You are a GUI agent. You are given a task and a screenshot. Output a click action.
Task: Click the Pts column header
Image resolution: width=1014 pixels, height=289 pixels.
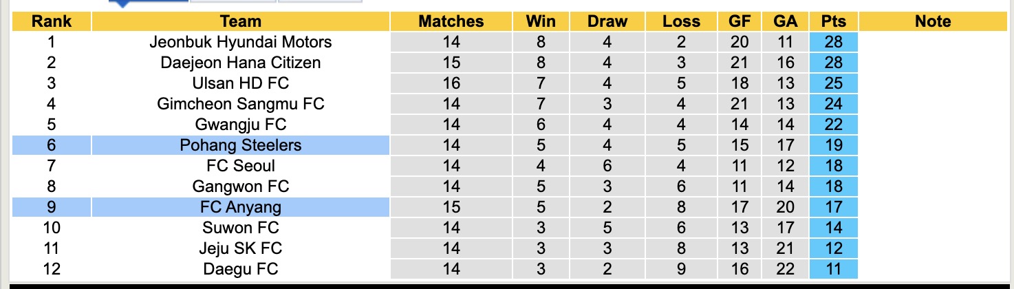point(833,21)
